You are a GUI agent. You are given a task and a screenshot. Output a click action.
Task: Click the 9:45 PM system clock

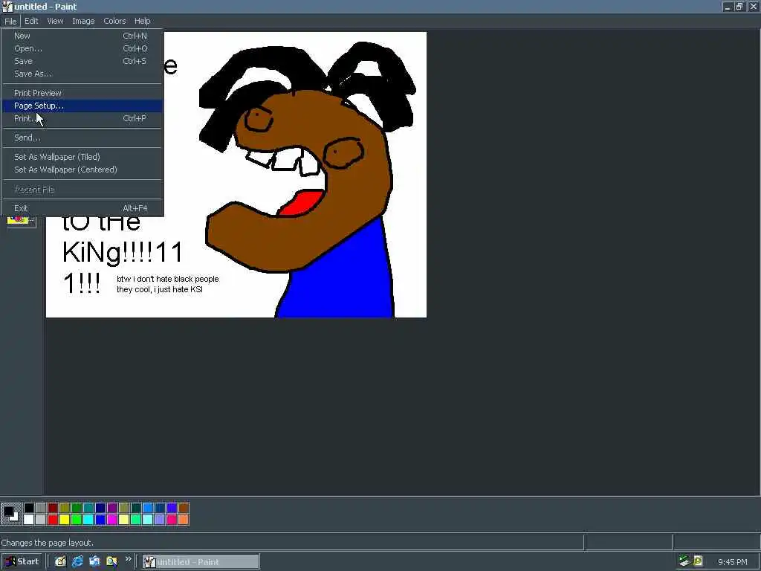coord(732,562)
